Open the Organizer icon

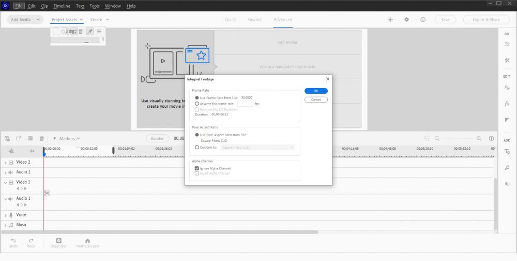tap(59, 241)
